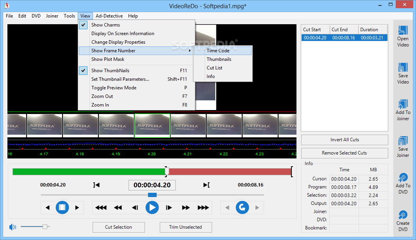Click the blue stop/scene button
Viewport: 416px width, 240px height.
coord(62,207)
